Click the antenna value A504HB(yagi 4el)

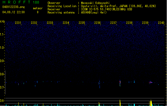coord(94,12)
